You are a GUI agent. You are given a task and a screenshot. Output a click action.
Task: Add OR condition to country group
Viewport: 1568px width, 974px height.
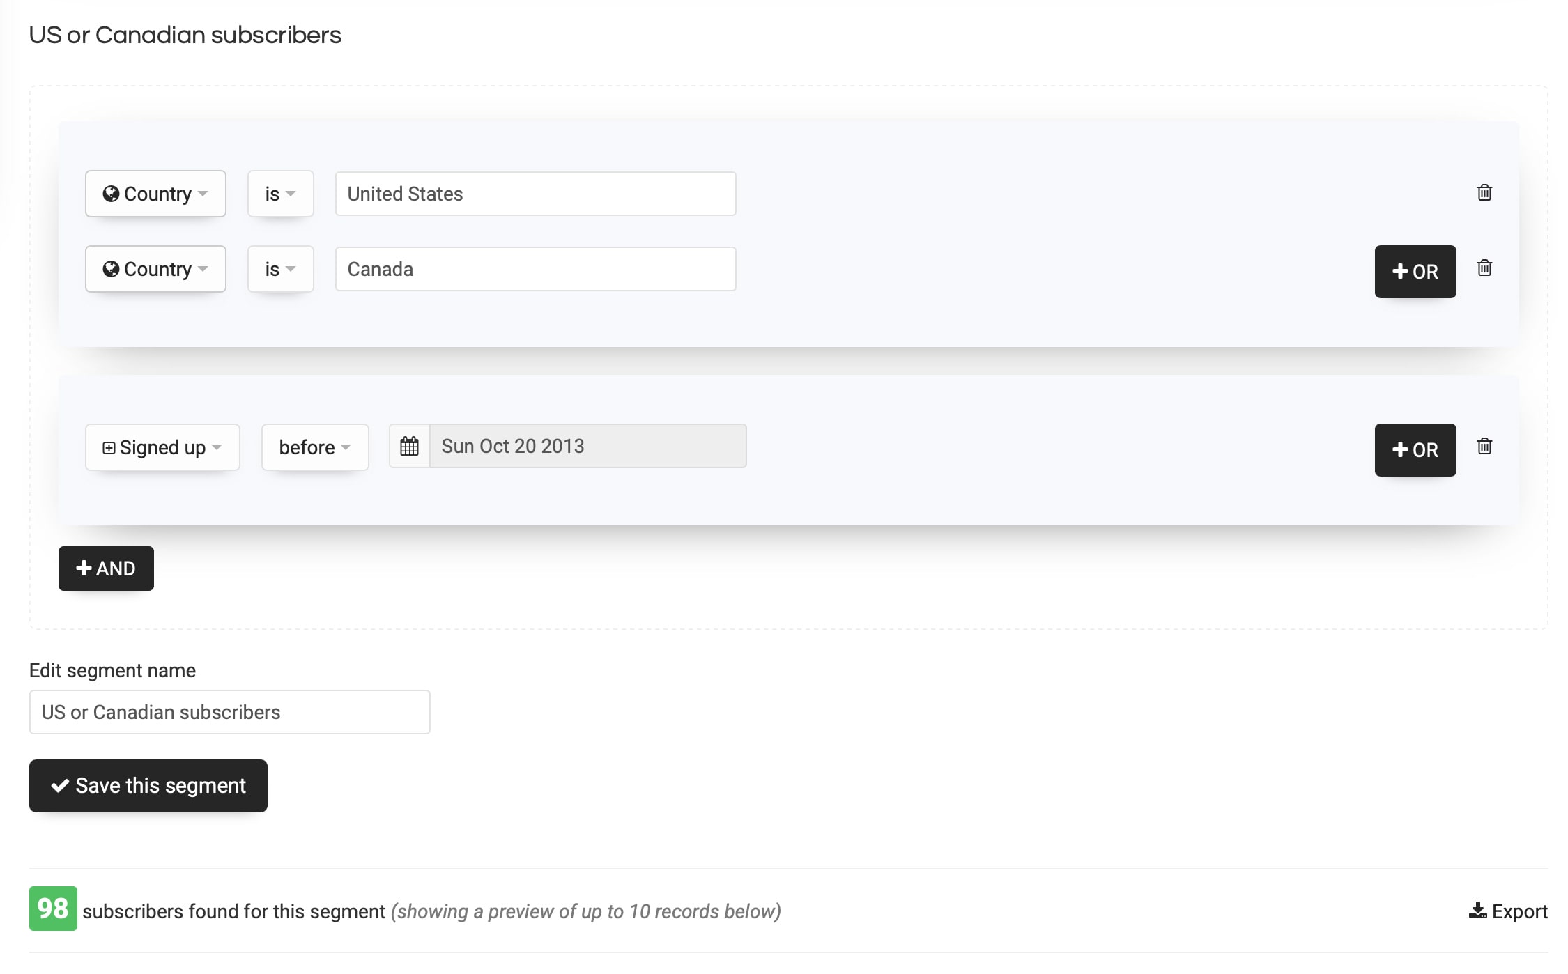1415,272
